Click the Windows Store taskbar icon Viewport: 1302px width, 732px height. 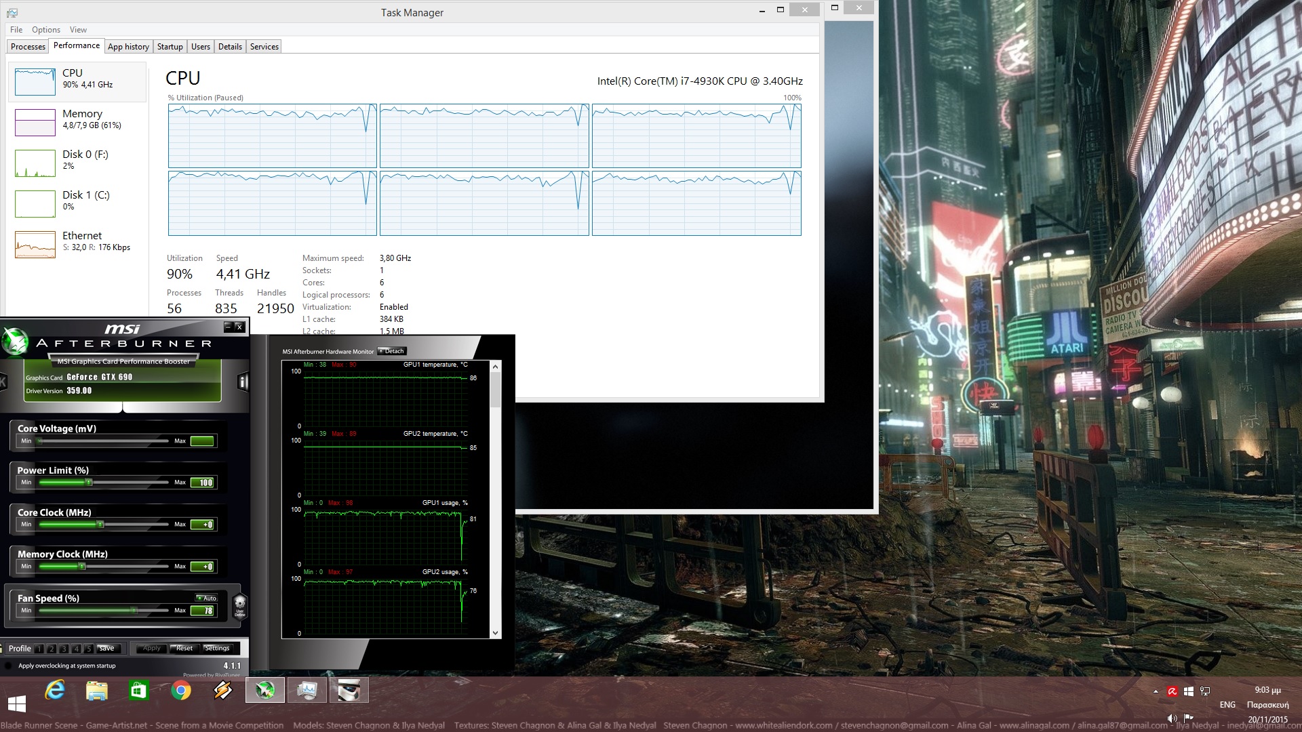point(138,691)
